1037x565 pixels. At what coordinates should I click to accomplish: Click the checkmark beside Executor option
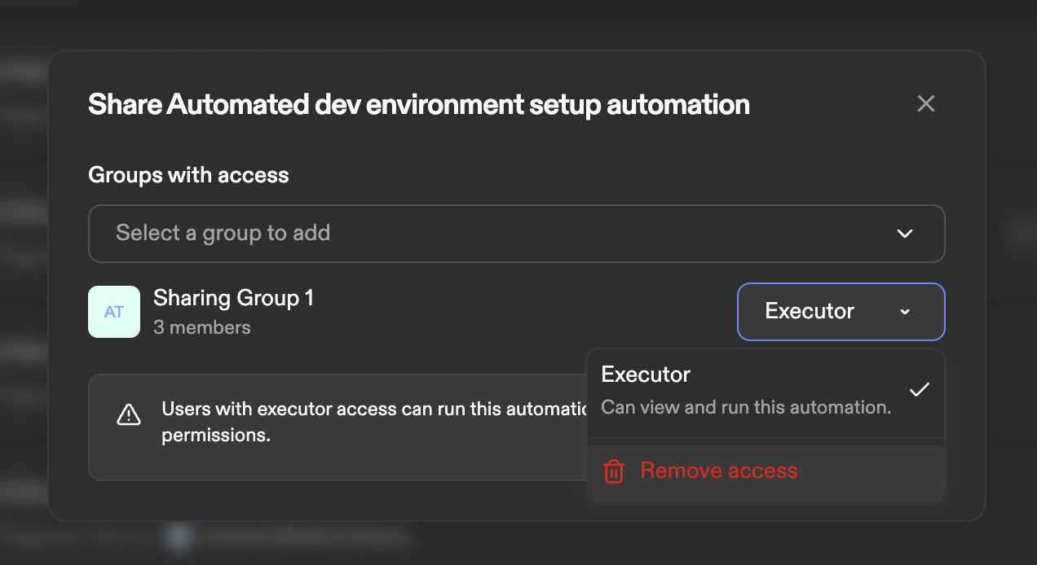point(919,389)
